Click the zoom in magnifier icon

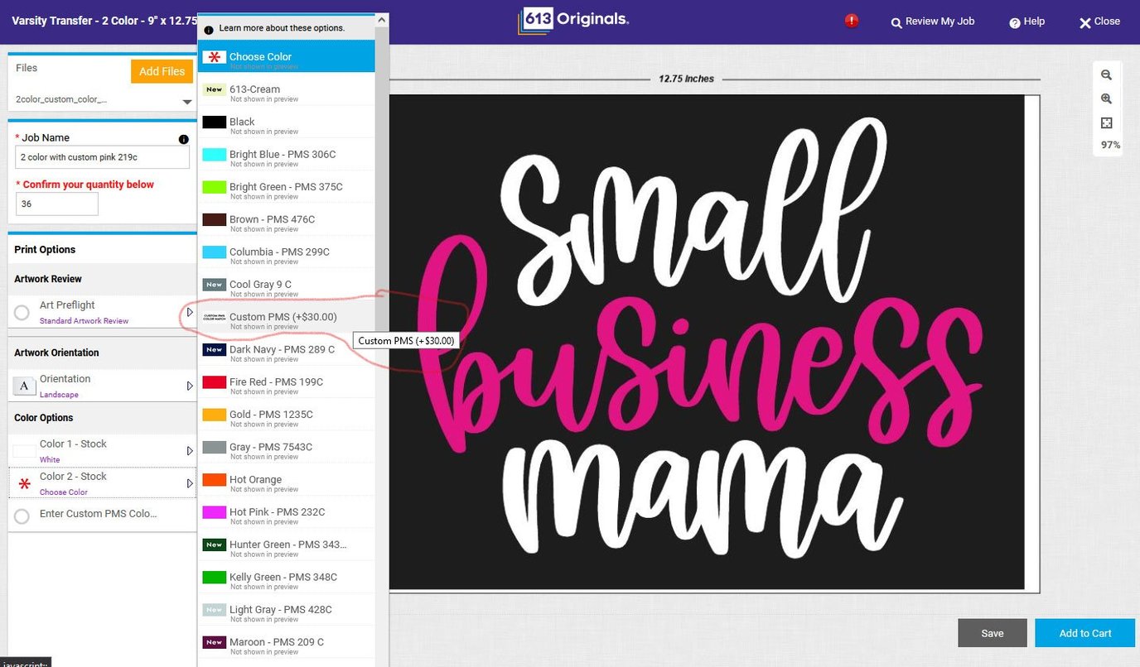(1106, 98)
